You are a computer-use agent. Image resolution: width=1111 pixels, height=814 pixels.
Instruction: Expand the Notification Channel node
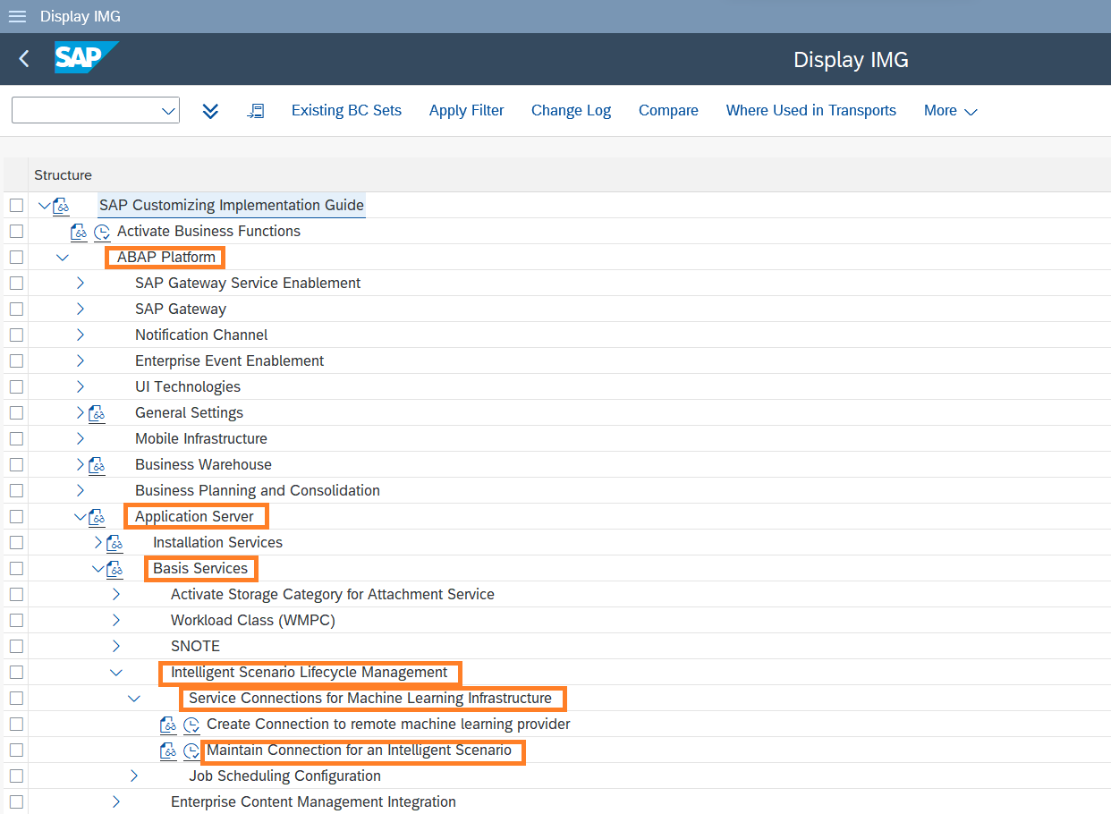pos(81,335)
